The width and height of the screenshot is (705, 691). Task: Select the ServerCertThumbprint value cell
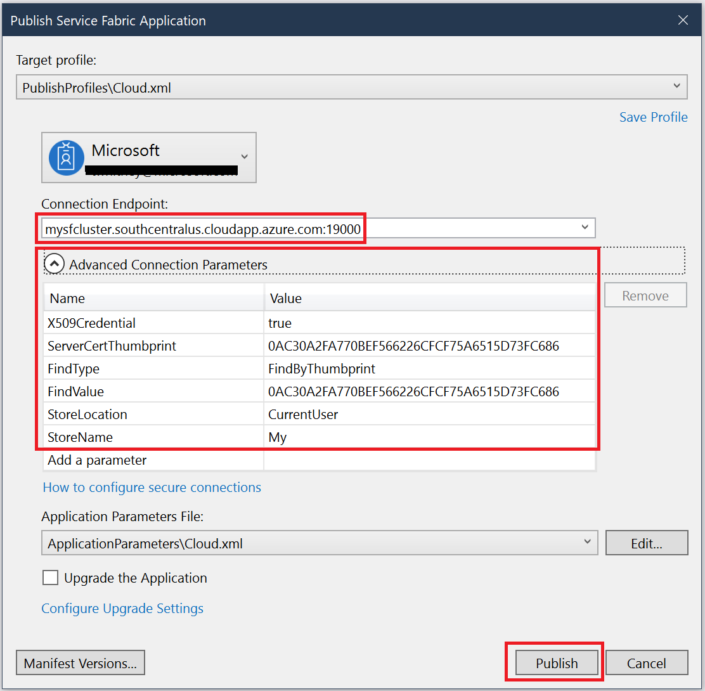pyautogui.click(x=430, y=345)
